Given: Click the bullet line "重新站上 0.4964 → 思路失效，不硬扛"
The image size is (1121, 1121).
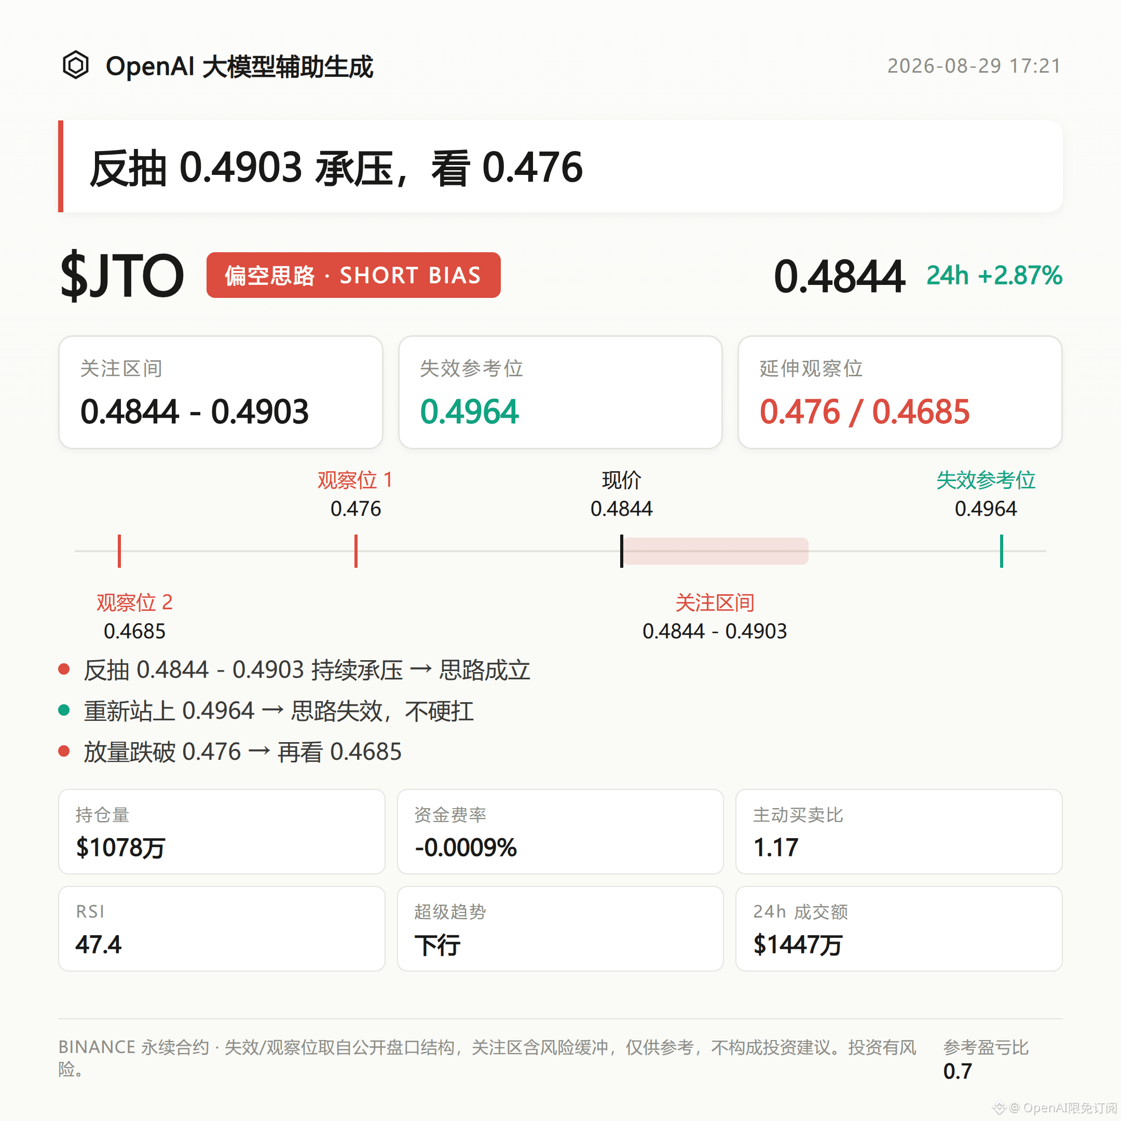Looking at the screenshot, I should coord(279,711).
